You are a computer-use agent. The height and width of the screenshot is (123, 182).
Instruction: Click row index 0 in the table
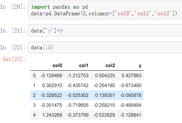tap(34, 76)
